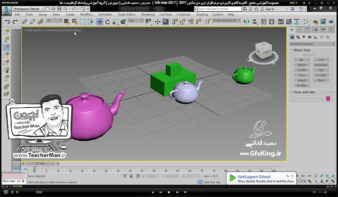Click the Undo arrow in main toolbar
Viewport: 338px width, 197px height.
7,22
